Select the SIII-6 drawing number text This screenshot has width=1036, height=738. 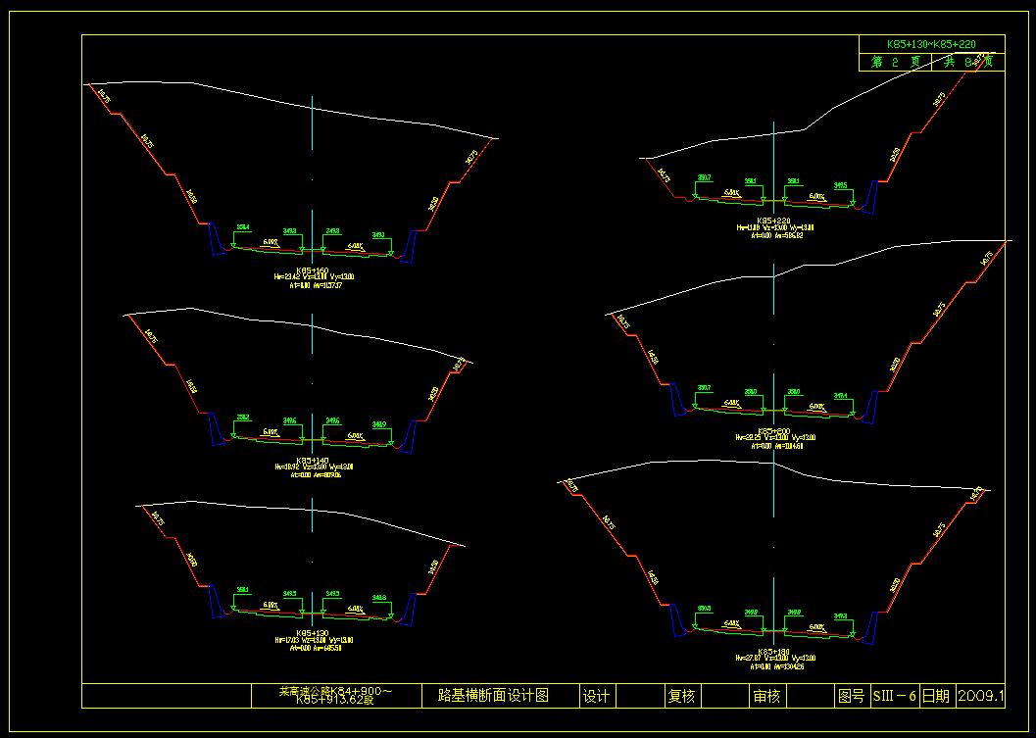[x=893, y=696]
